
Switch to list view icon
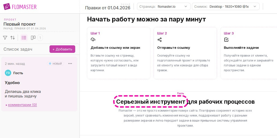(x=24, y=38)
